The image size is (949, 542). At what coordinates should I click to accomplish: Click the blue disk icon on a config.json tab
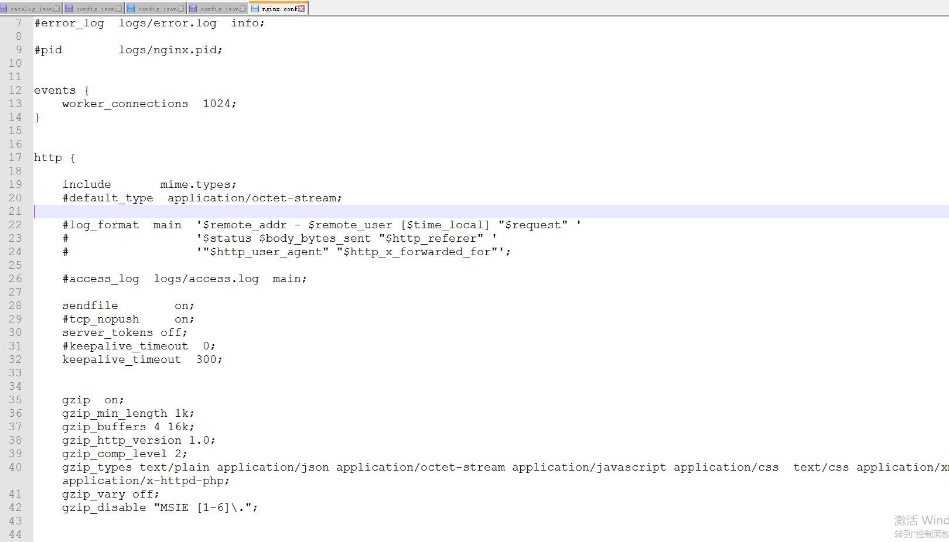pyautogui.click(x=131, y=9)
